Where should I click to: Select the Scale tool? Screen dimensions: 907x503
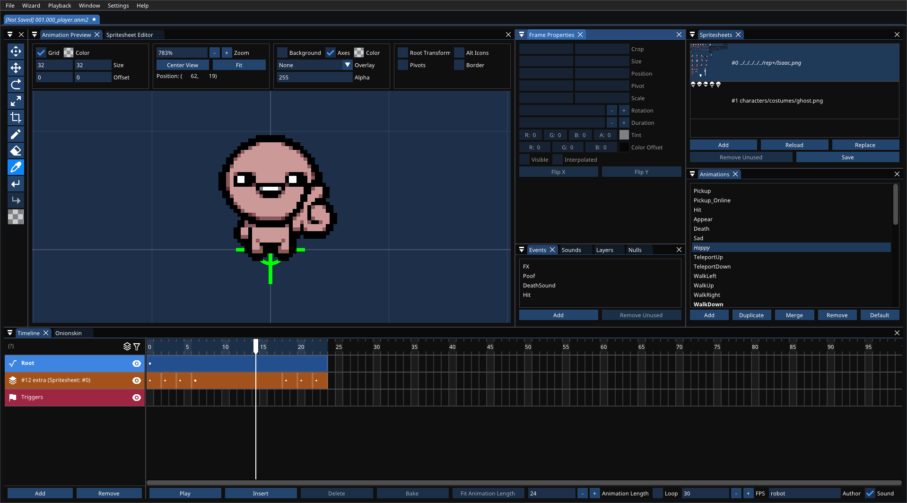point(16,101)
